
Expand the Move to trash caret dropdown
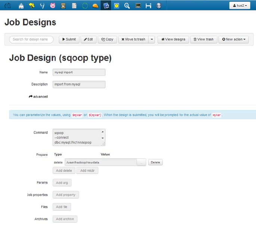(x=152, y=40)
